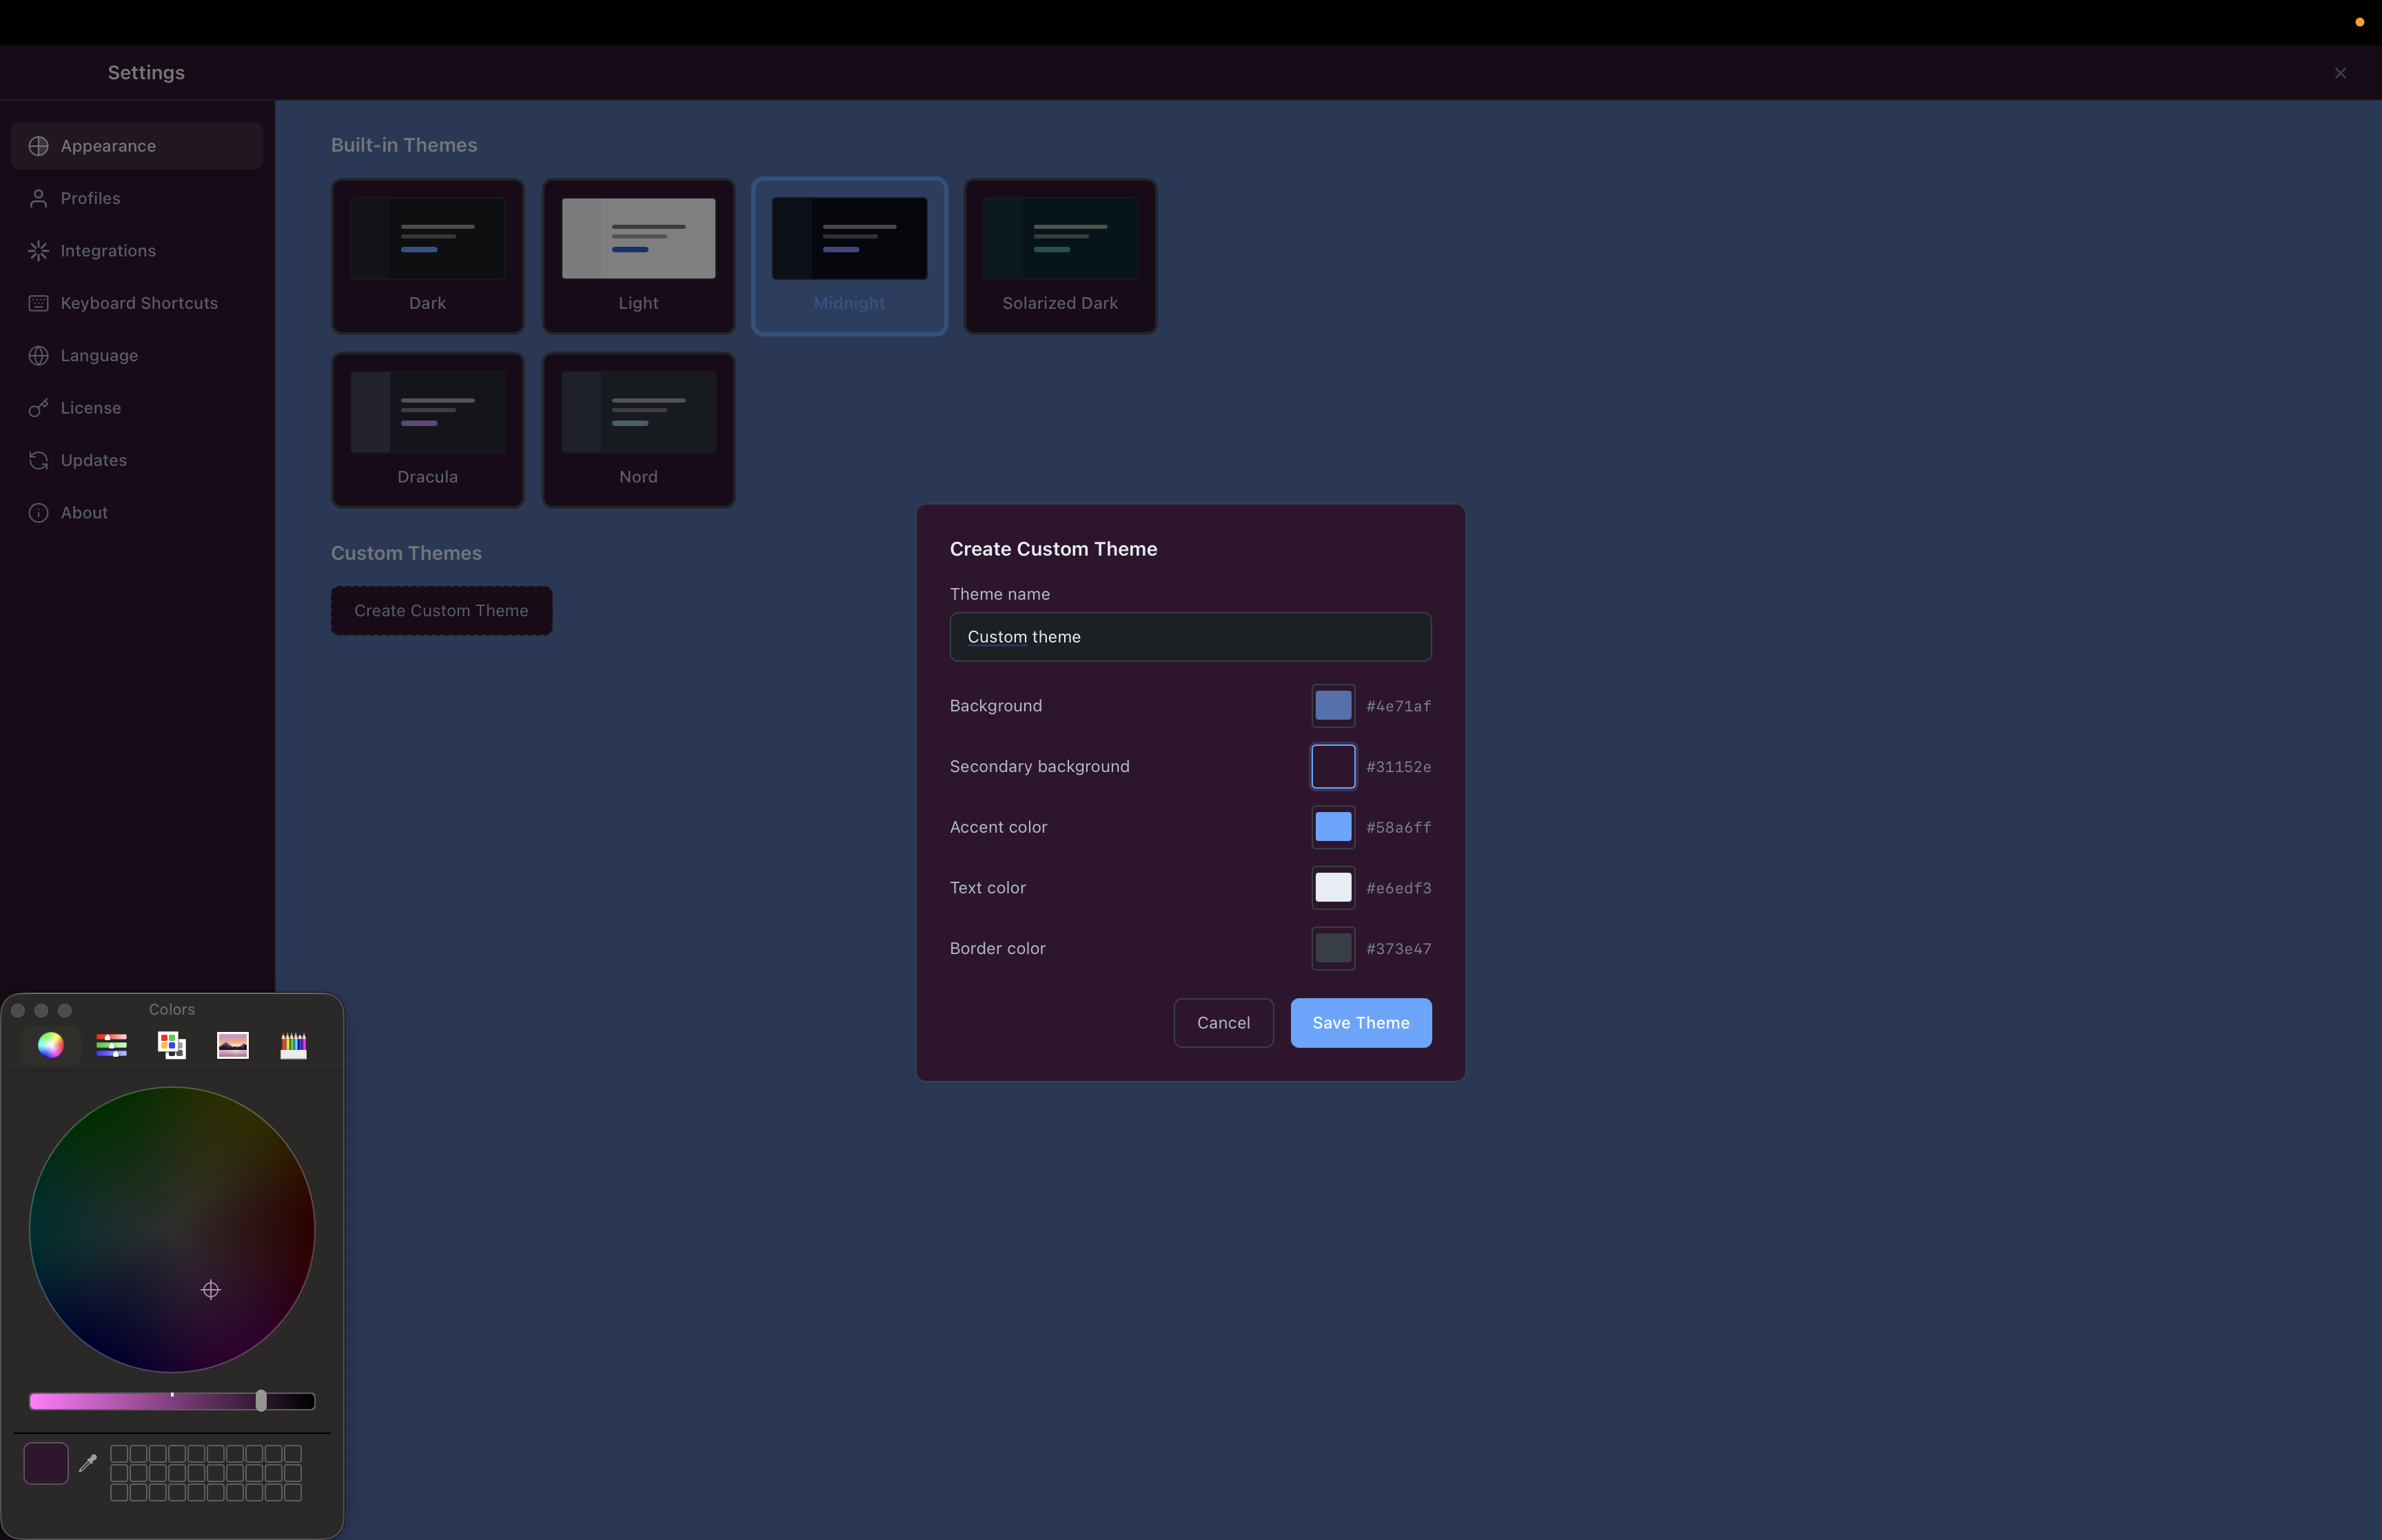Viewport: 2382px width, 1540px height.
Task: Open the Background color swatch
Action: [x=1334, y=706]
